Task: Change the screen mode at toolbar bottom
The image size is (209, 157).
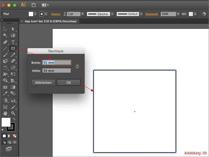Action: point(9,149)
